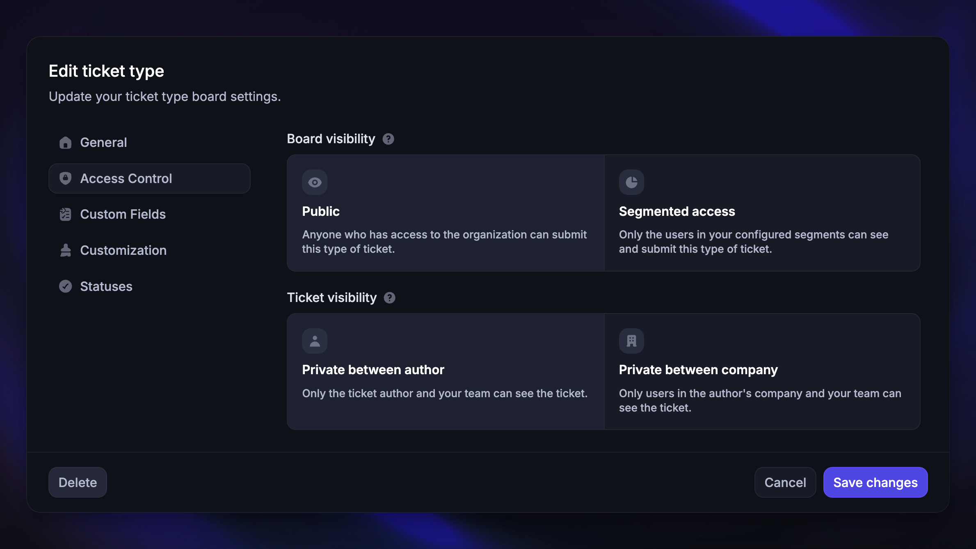The image size is (976, 549).
Task: Click the building icon for Private between company
Action: (x=631, y=340)
